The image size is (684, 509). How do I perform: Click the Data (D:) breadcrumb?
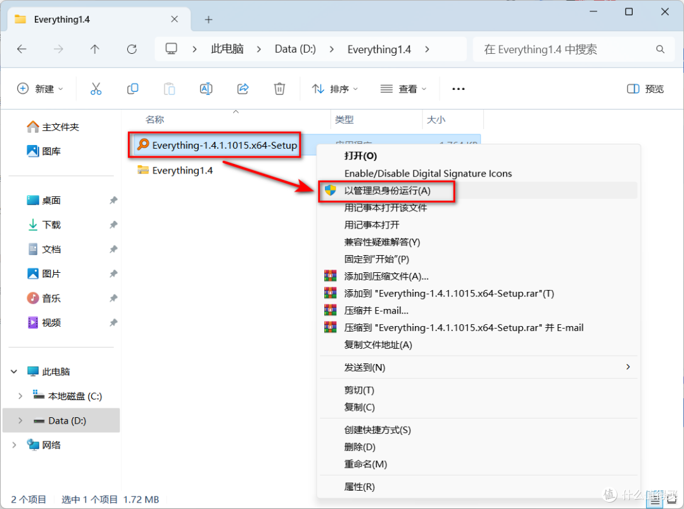[x=295, y=49]
